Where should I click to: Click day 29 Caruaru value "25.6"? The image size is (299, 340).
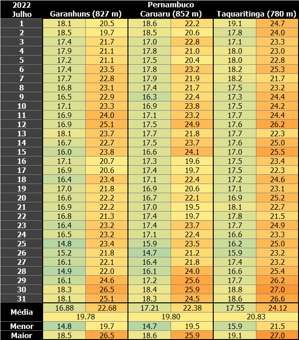[x=192, y=280]
